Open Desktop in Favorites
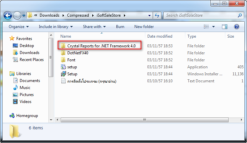Screen dimensions: 247x143 click(x=27, y=46)
